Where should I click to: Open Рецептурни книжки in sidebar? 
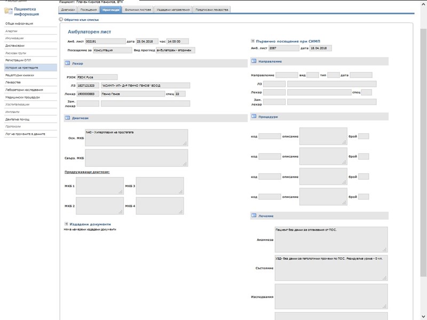(20, 75)
